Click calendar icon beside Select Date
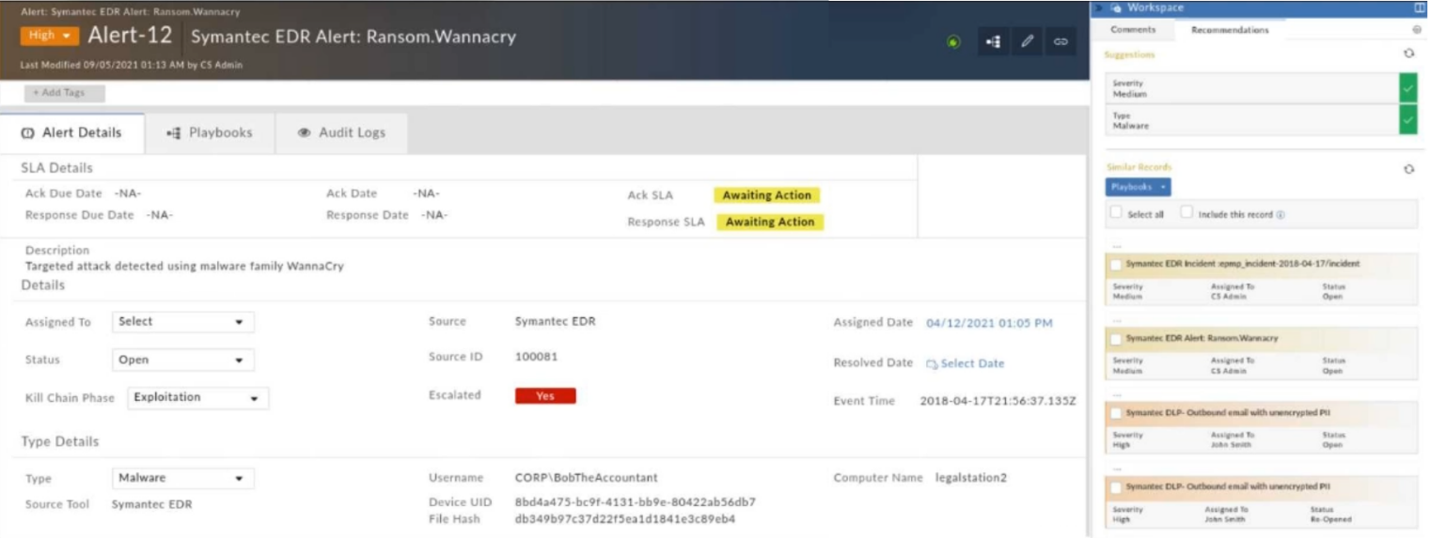This screenshot has height=538, width=1429. [x=932, y=364]
